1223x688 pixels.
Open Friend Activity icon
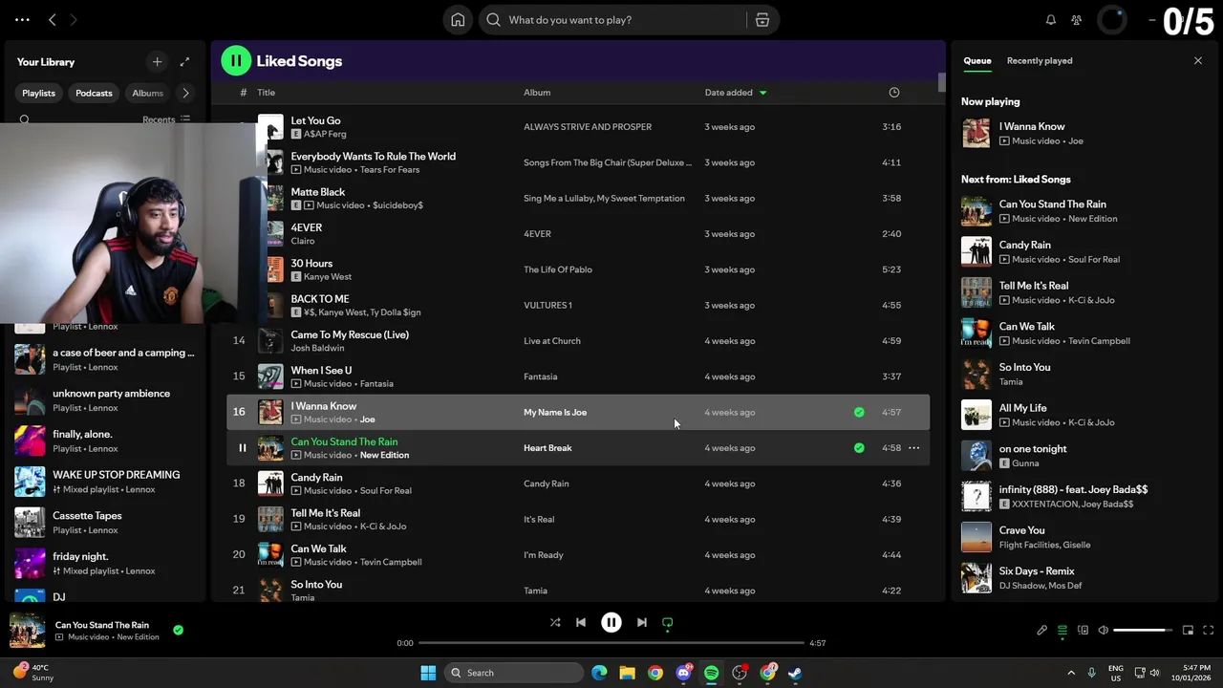[x=1077, y=20]
